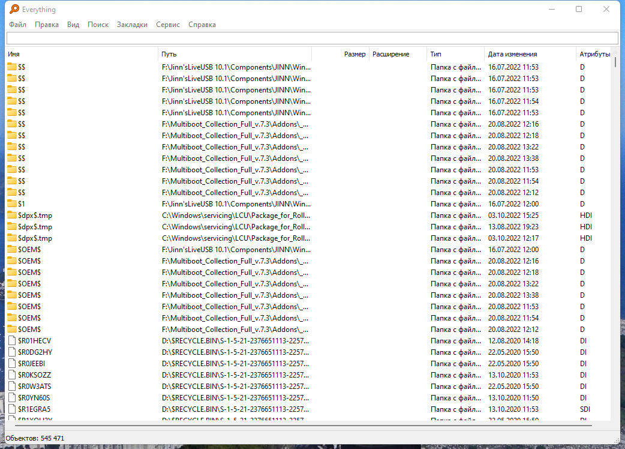Click the date 16.07.2022 11:54
Screen dimensions: 625x449
(513, 101)
